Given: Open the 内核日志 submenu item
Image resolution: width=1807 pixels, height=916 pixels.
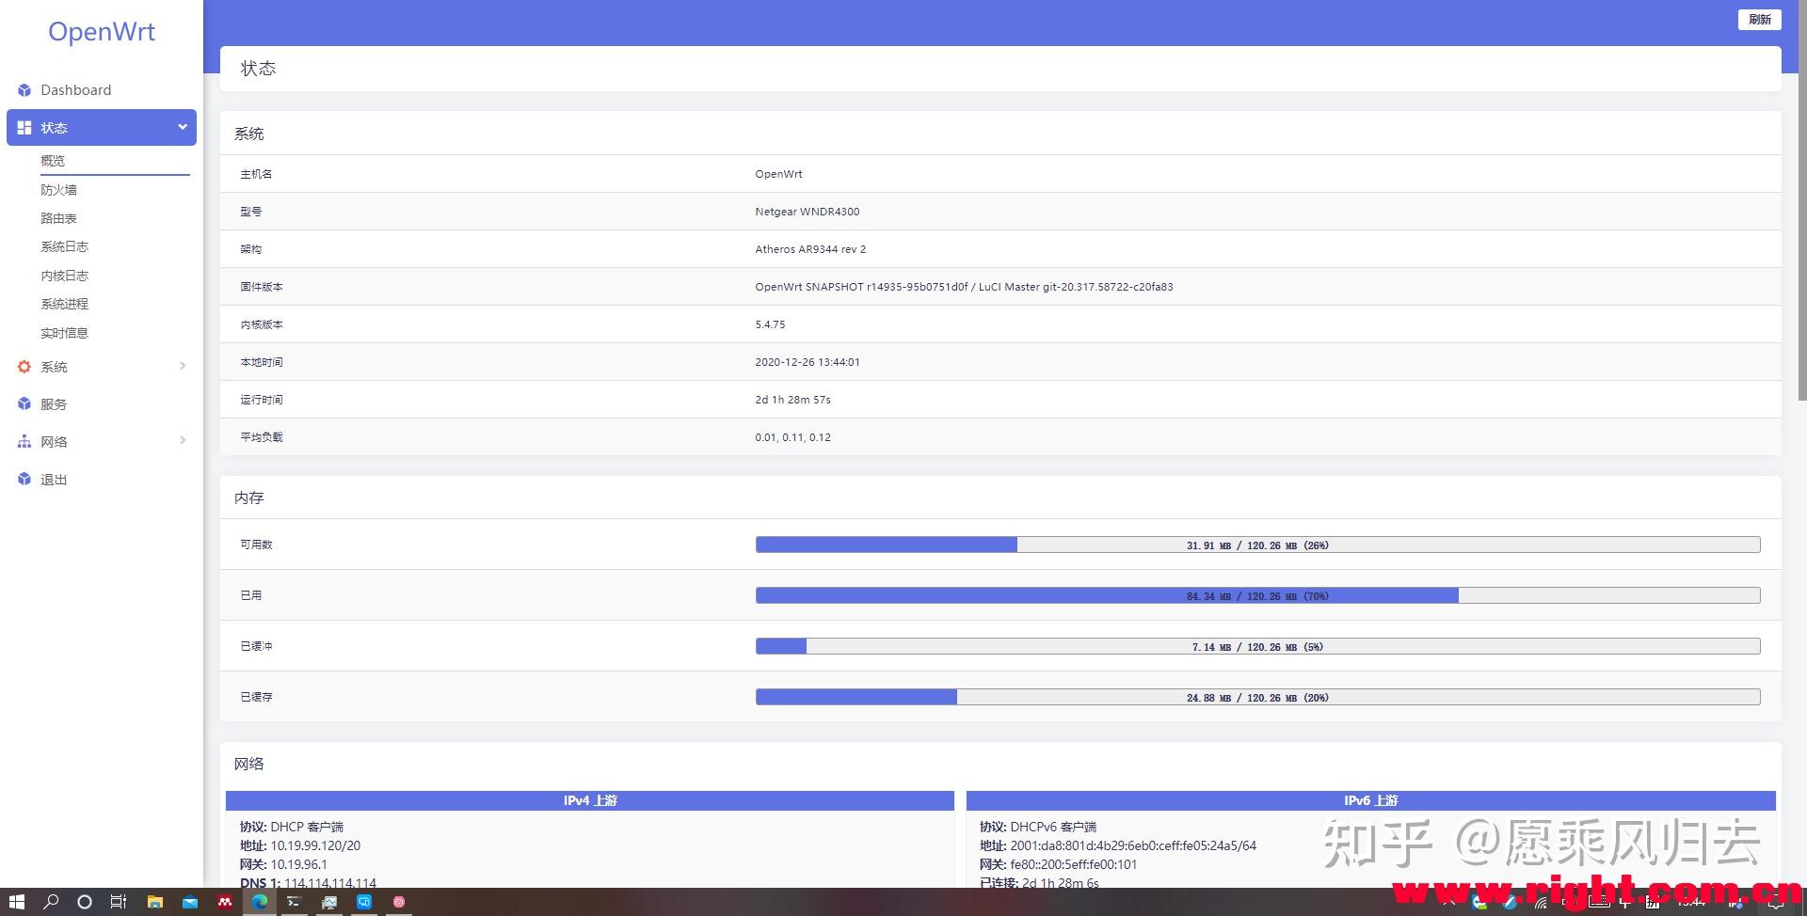Looking at the screenshot, I should [64, 276].
